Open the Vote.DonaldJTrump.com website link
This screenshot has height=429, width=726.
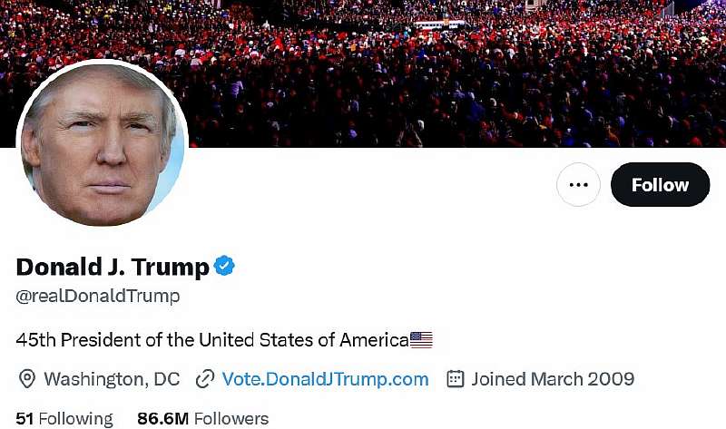click(325, 379)
